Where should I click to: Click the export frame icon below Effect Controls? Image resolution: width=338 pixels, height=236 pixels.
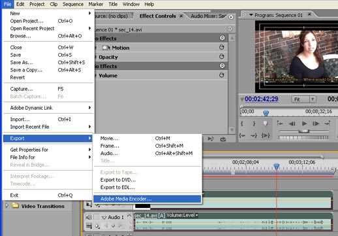click(223, 139)
